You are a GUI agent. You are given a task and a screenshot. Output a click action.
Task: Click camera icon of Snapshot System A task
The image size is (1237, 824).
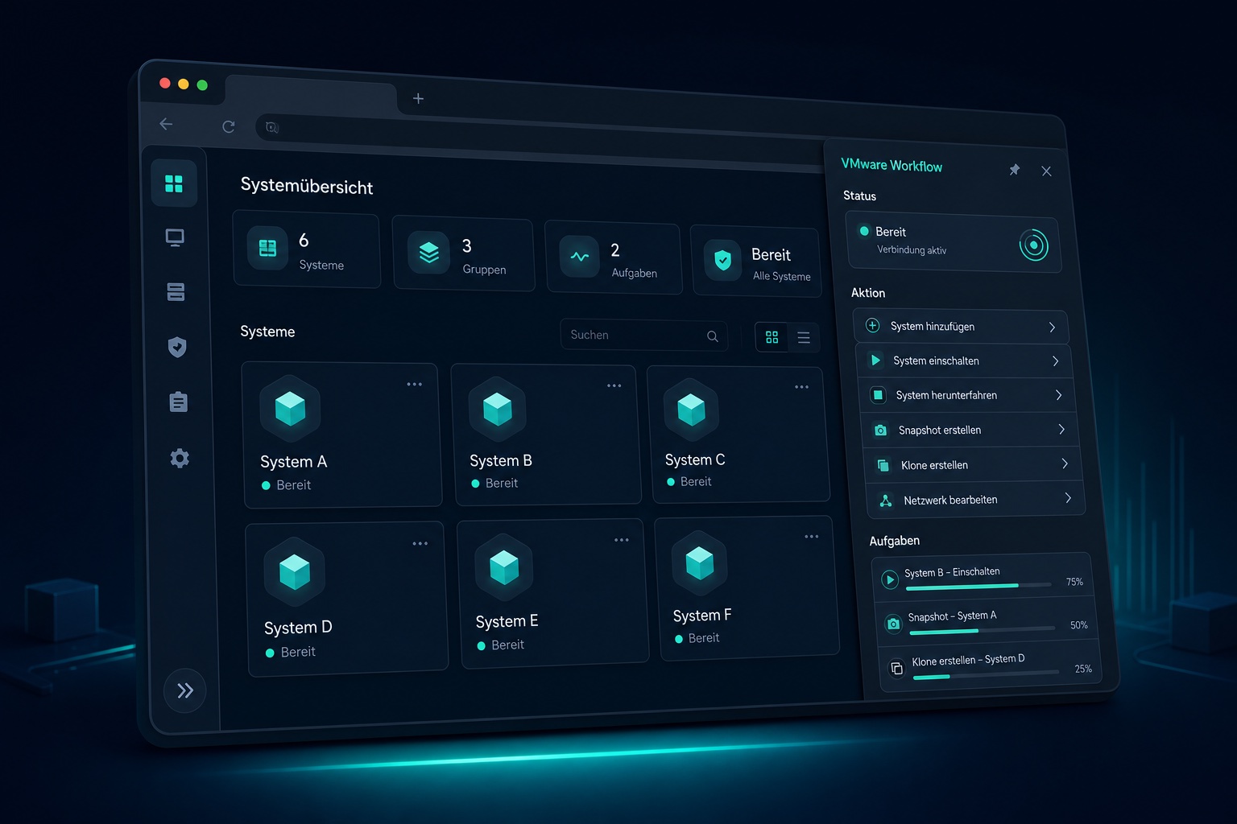[893, 624]
